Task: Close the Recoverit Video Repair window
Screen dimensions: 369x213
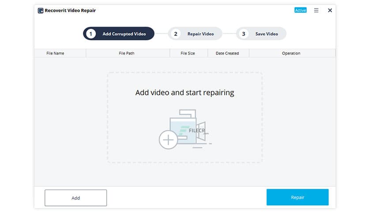Action: (330, 10)
